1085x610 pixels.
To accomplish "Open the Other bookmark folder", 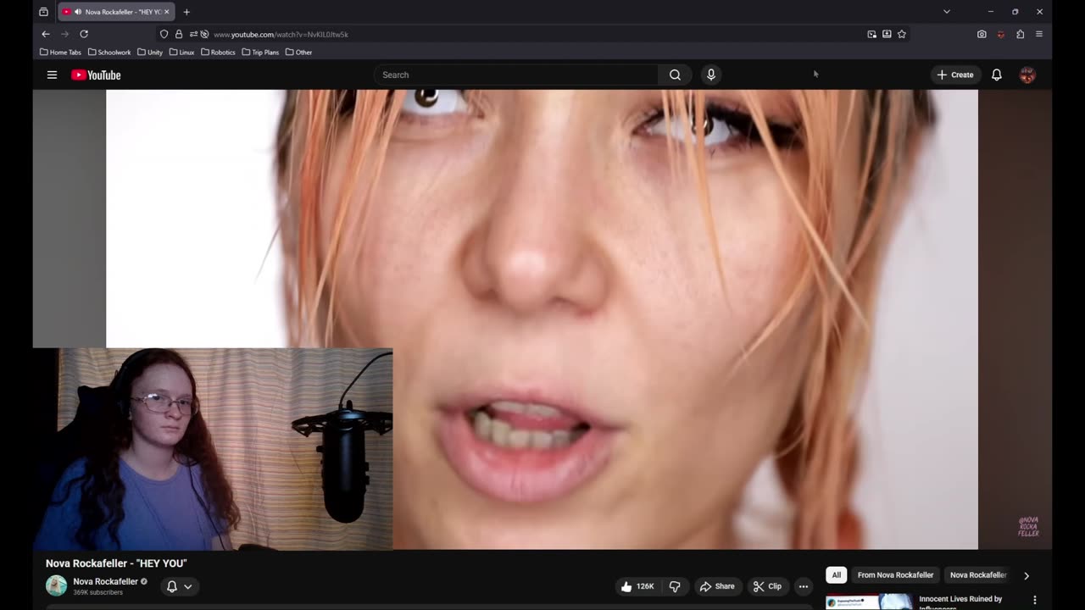I will point(298,52).
